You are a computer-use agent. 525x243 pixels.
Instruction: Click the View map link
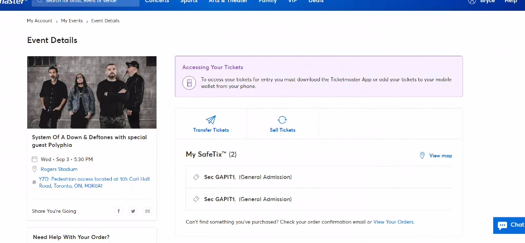[x=440, y=156]
